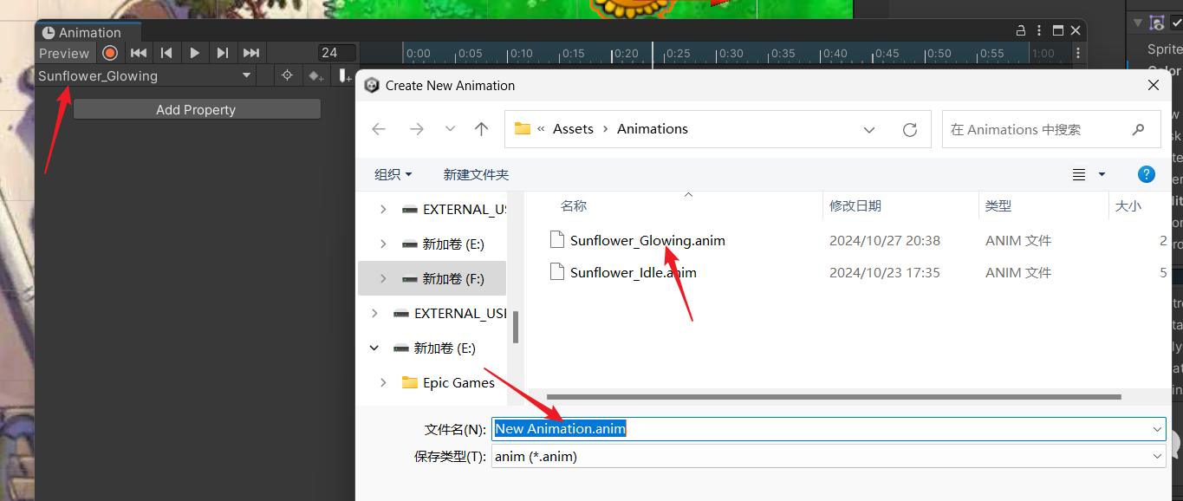The height and width of the screenshot is (501, 1183).
Task: Collapse the top-level 新加卷 (E:) node
Action: click(374, 348)
